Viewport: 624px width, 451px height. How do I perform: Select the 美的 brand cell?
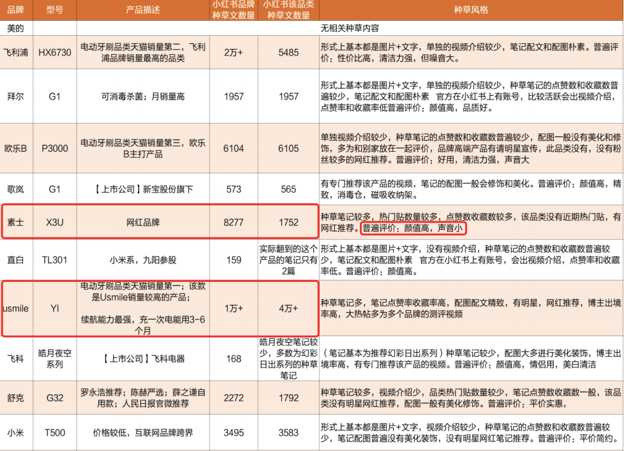17,28
